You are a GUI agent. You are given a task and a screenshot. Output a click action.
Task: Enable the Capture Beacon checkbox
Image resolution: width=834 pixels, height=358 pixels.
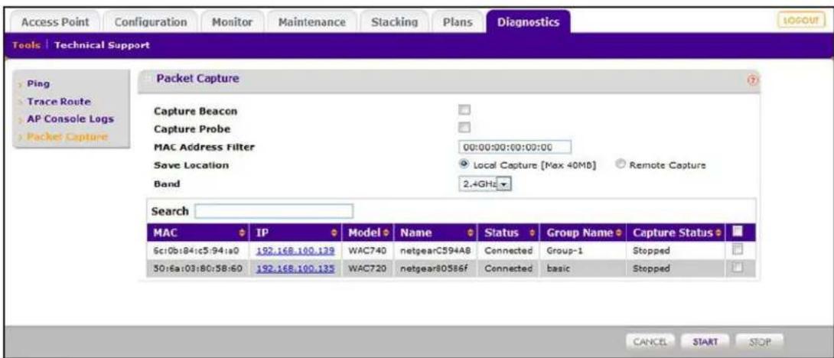pos(465,110)
